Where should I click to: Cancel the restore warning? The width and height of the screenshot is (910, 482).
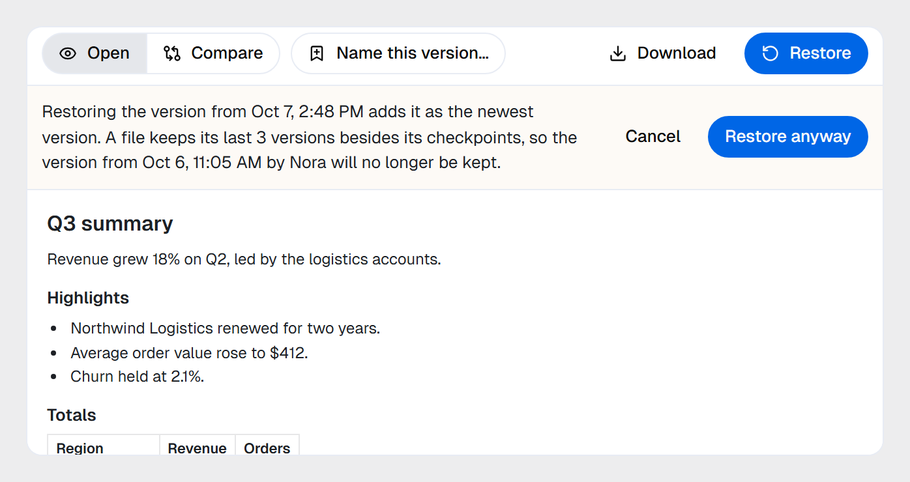(653, 137)
